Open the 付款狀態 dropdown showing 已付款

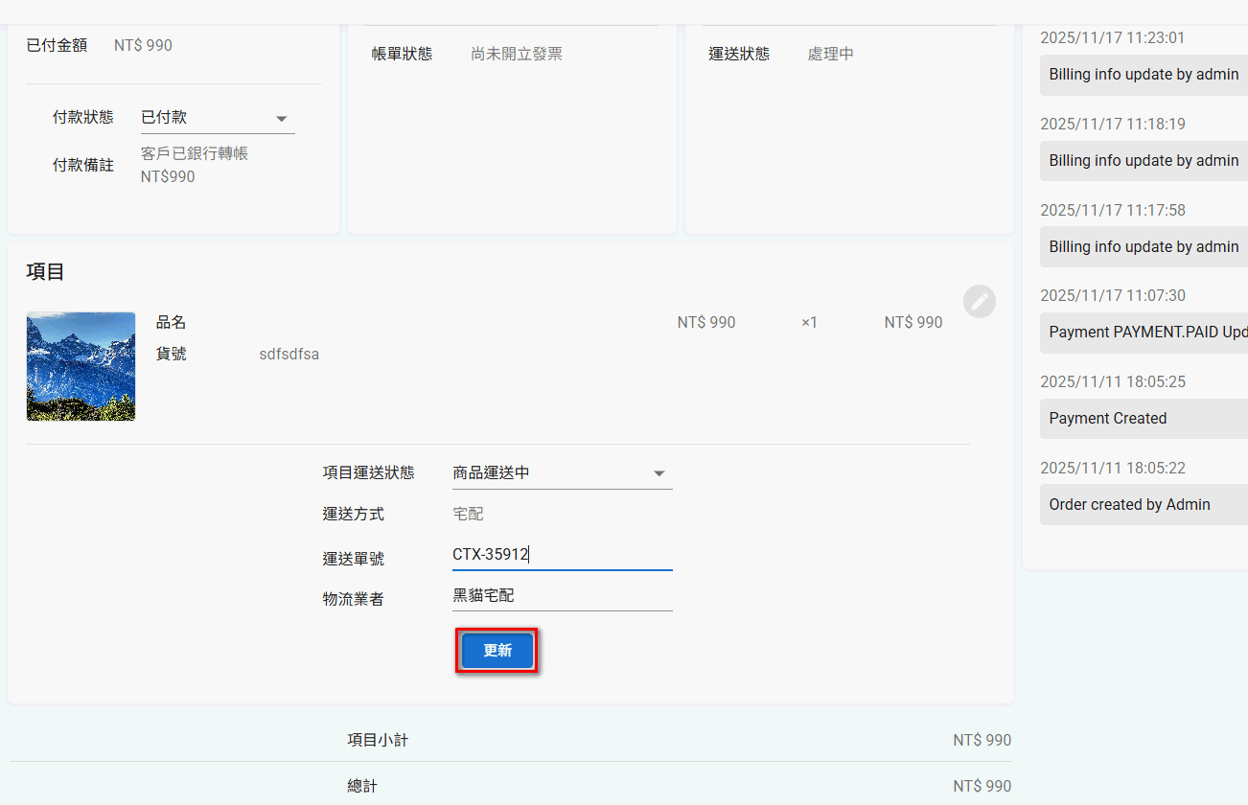(x=218, y=118)
